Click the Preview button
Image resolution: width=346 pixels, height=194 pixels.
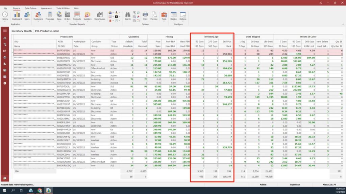154,15
